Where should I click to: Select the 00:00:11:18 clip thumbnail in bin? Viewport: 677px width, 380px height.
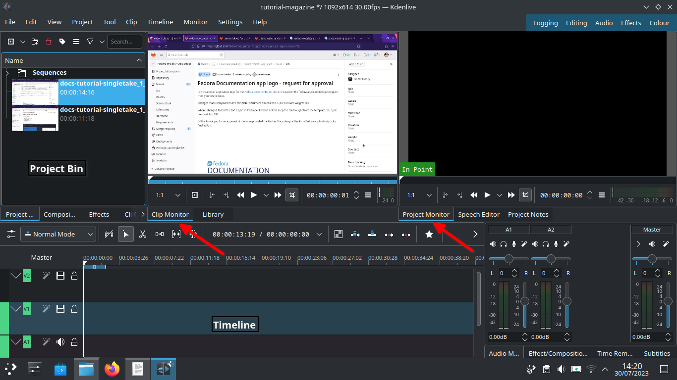click(x=35, y=118)
